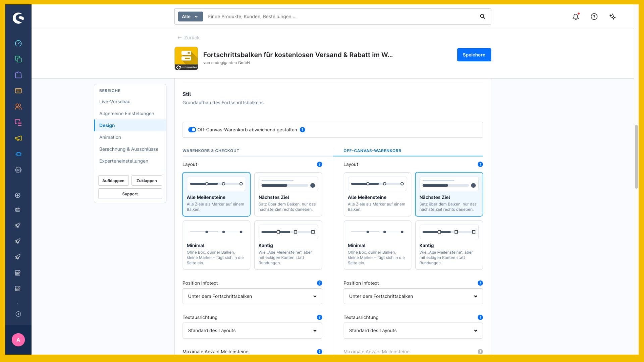Click the page vertical scrollbar
The image size is (644, 362).
(636, 157)
